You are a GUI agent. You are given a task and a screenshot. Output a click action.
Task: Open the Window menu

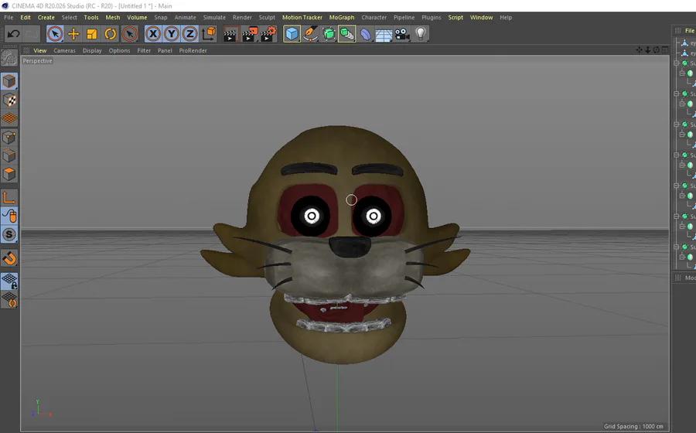click(x=482, y=17)
